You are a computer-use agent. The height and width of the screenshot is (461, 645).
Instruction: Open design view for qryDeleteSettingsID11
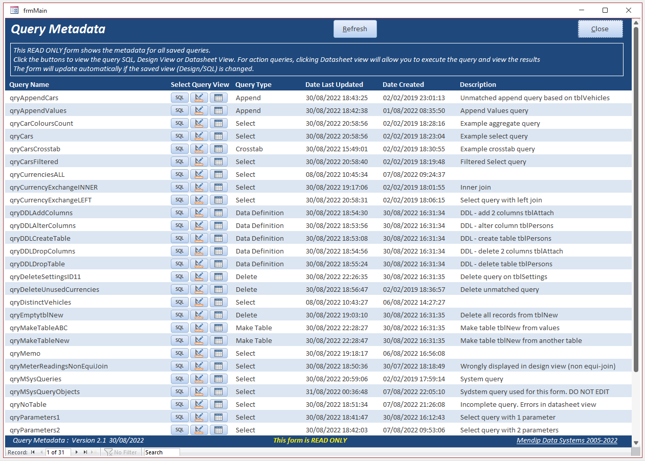point(199,276)
